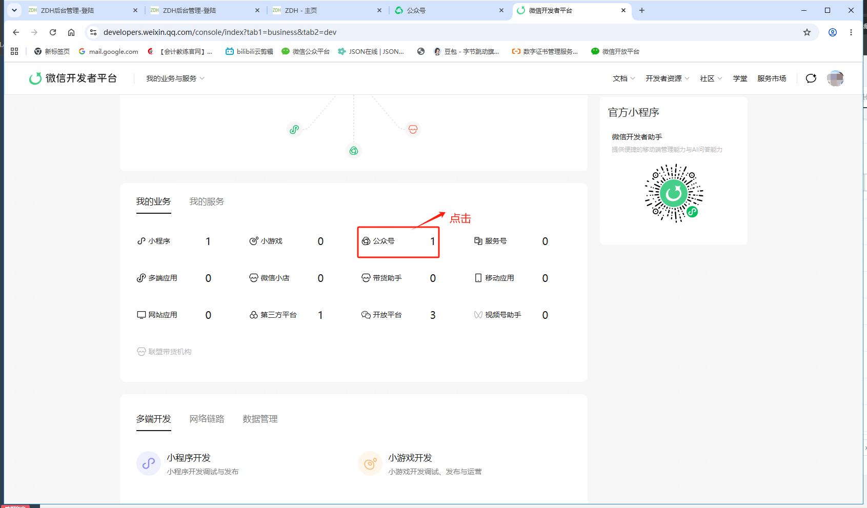This screenshot has height=508, width=867.
Task: Click the red 带货 icon in diagram
Action: pos(413,129)
